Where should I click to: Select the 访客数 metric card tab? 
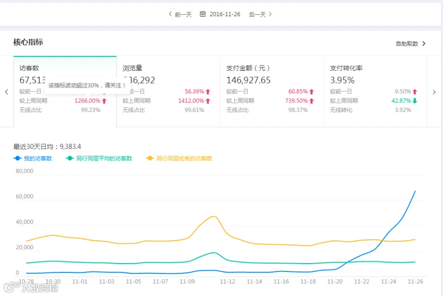click(65, 91)
